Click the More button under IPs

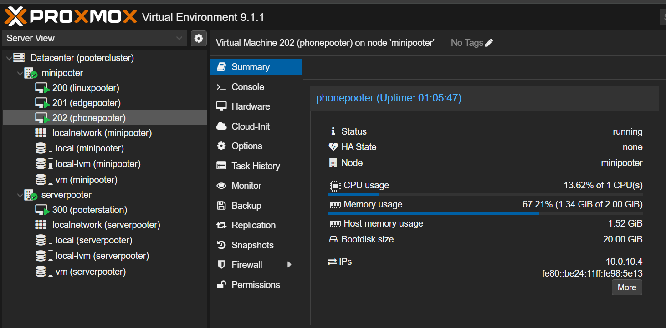(627, 288)
